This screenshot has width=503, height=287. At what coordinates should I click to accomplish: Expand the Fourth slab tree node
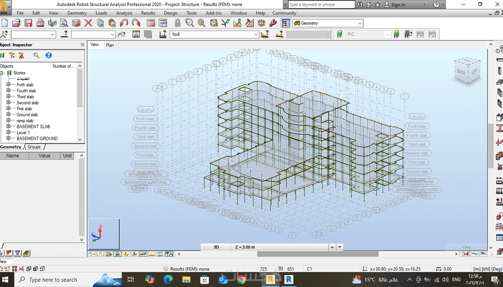(9, 91)
